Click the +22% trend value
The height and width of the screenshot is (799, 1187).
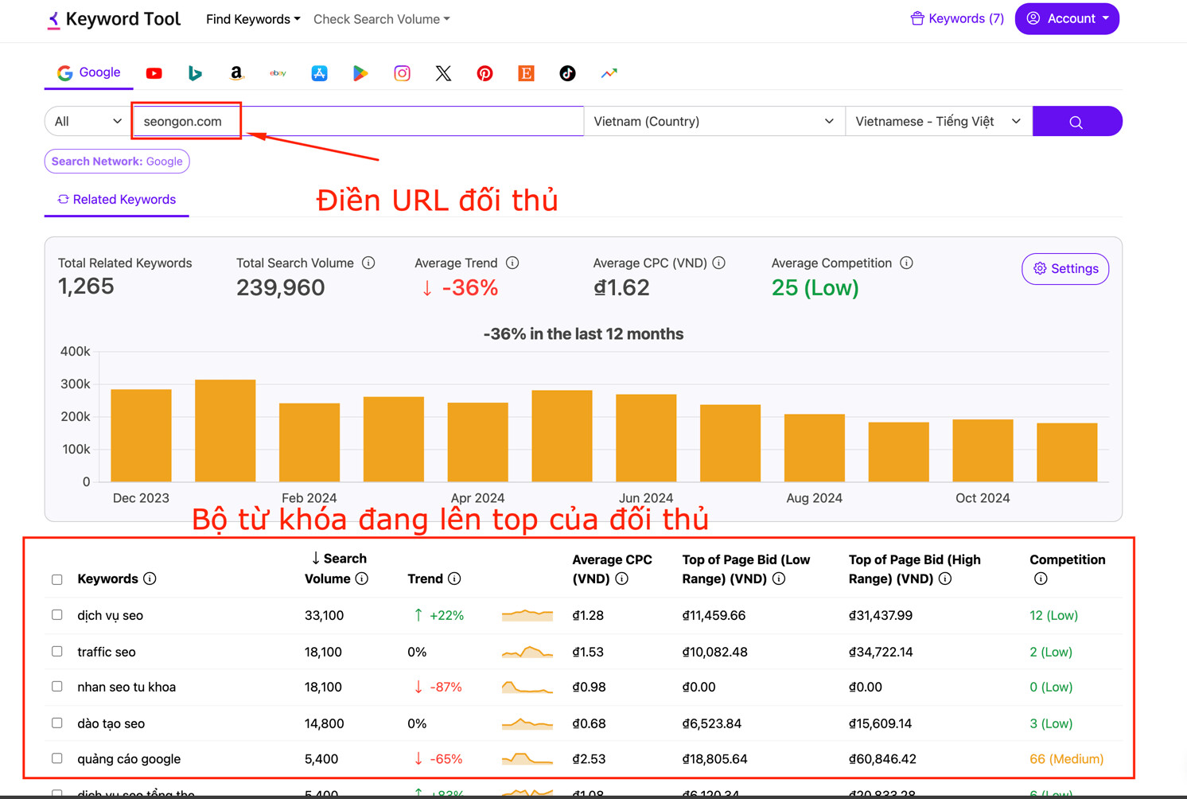438,615
